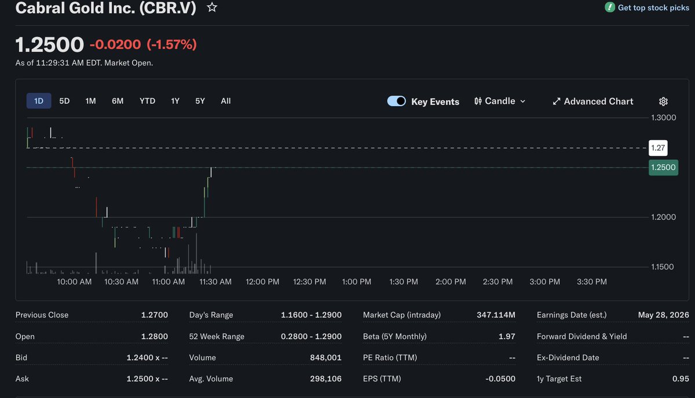Screen dimensions: 695x398
Task: Open chart settings via the gear icon
Action: [x=664, y=101]
